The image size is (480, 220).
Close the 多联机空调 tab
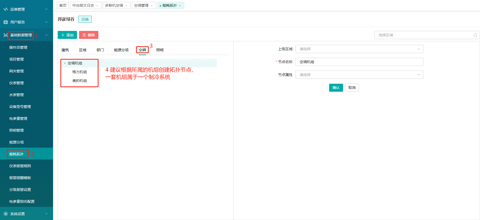point(126,6)
